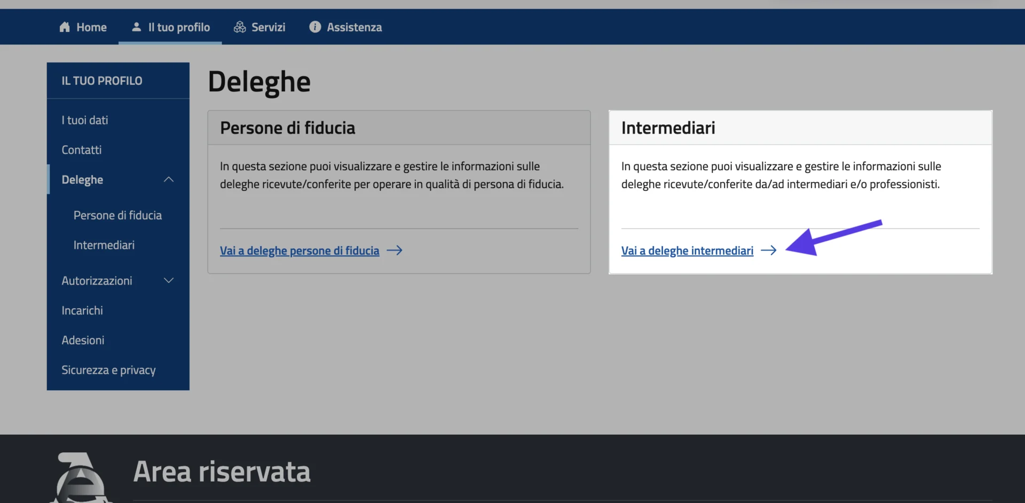The height and width of the screenshot is (503, 1025).
Task: Open the Servizi menu item
Action: (268, 27)
